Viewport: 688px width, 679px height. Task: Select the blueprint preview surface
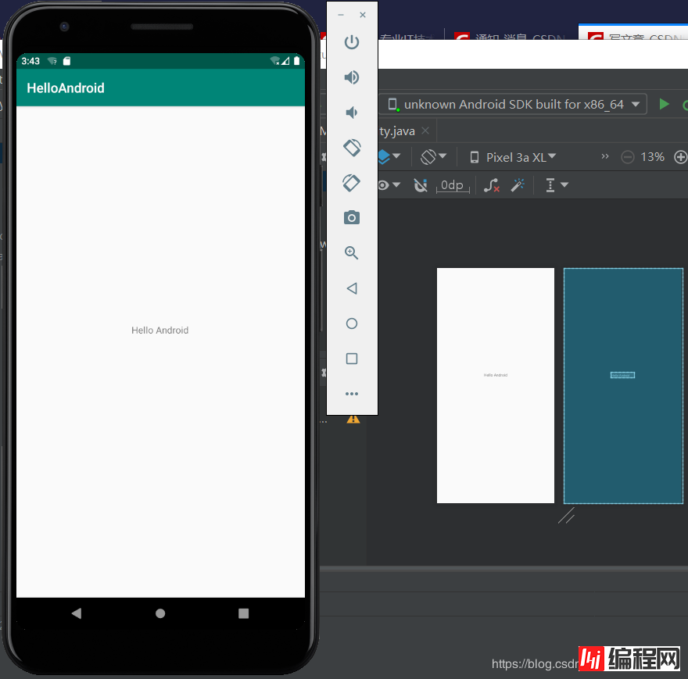623,385
